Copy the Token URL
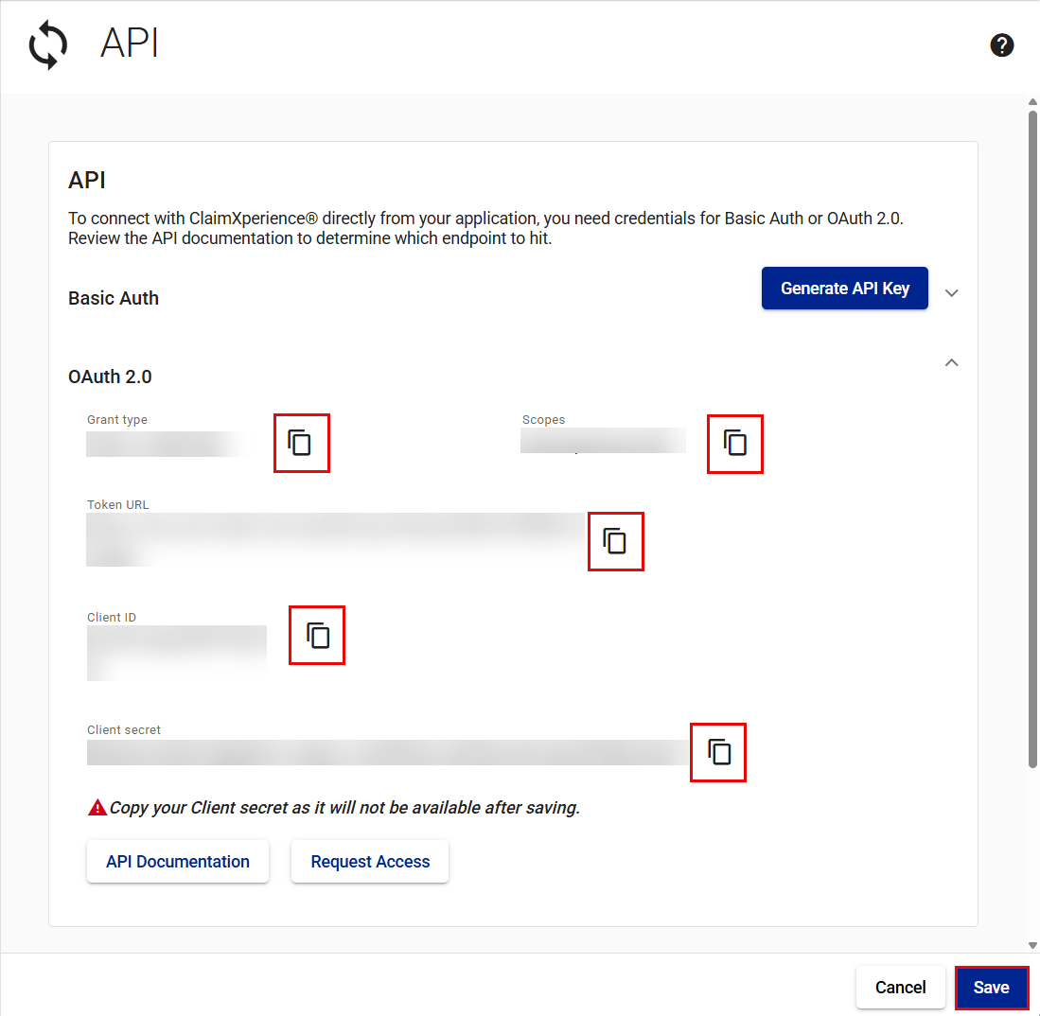Screen dimensions: 1040x1016 (x=615, y=541)
